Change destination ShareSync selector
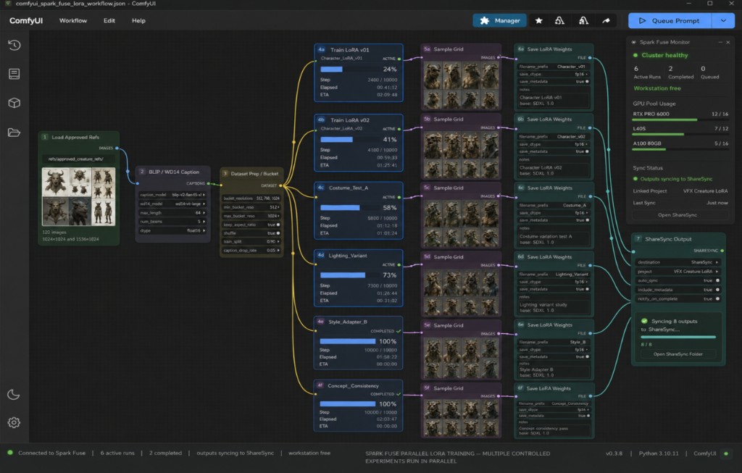 point(678,262)
